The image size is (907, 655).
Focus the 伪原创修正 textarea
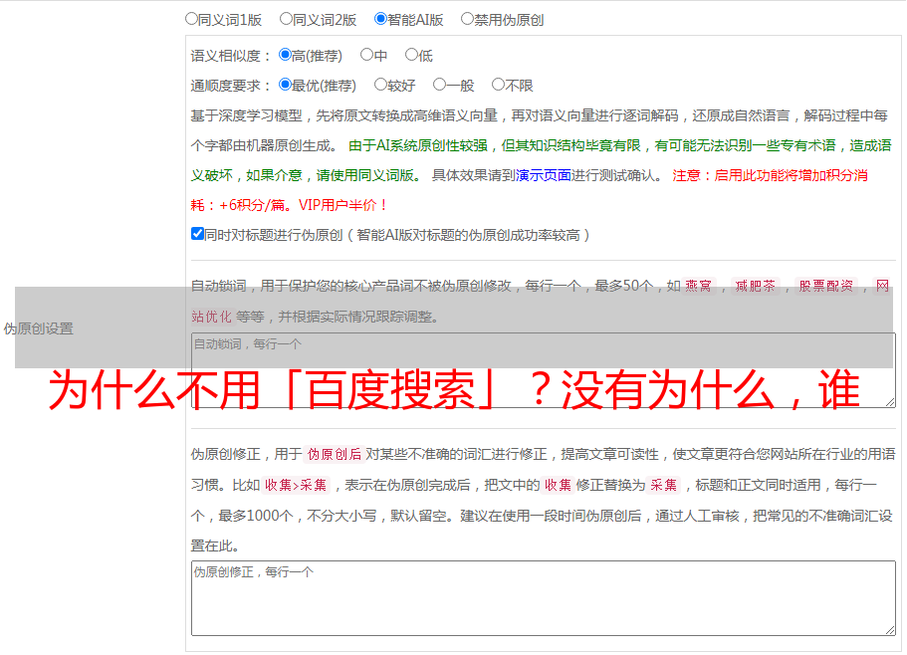[x=544, y=598]
